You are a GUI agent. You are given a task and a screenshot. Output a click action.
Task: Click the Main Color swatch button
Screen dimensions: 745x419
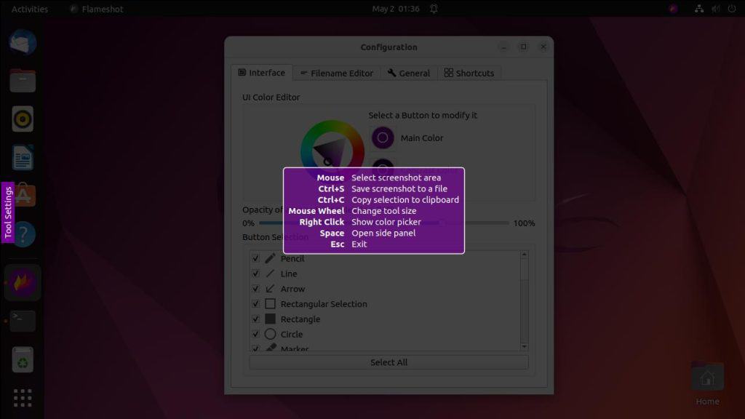pyautogui.click(x=383, y=137)
